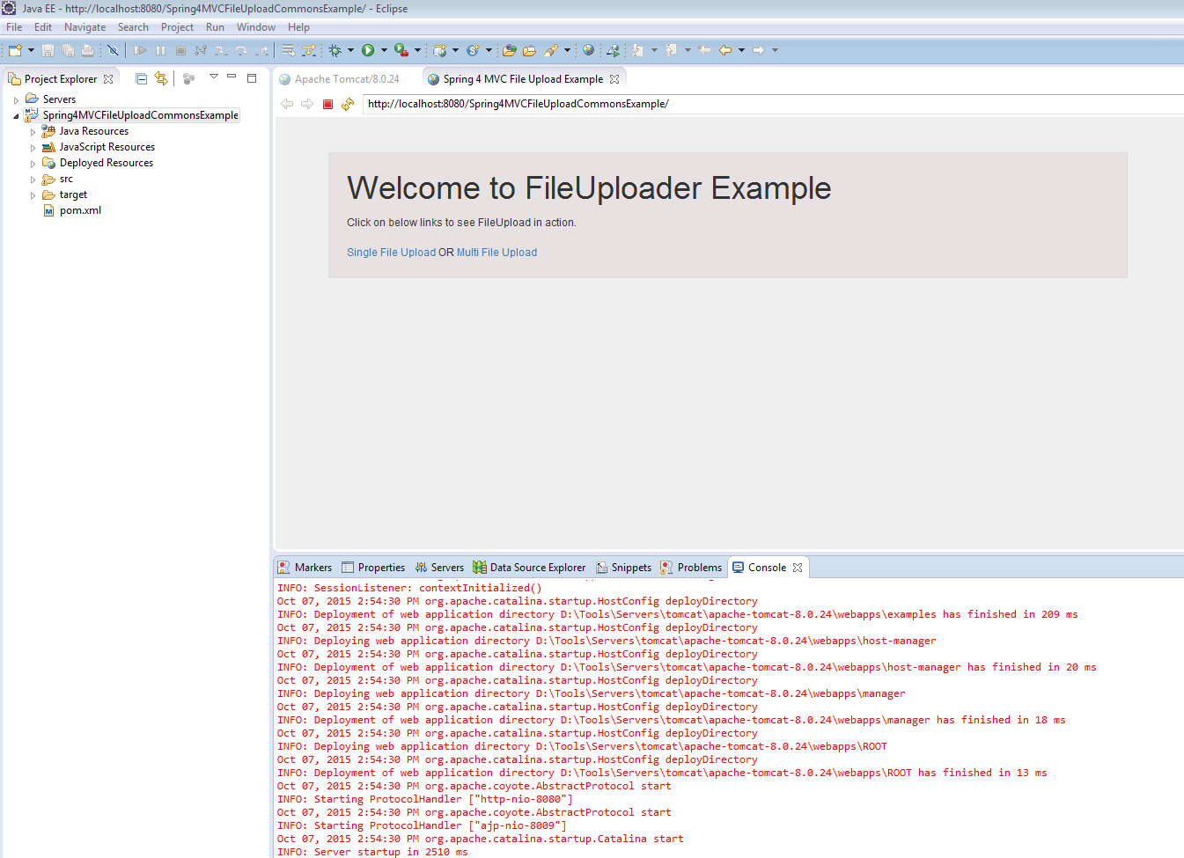The height and width of the screenshot is (858, 1184).
Task: Toggle Use Step Filters icon
Action: point(309,50)
